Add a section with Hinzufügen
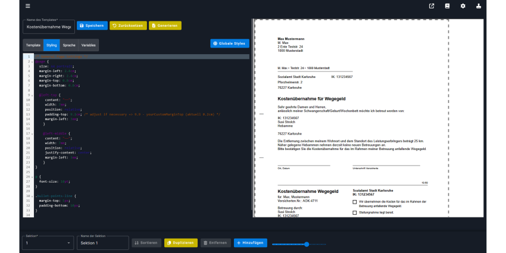Screen dimensions: 506x253 [251, 243]
